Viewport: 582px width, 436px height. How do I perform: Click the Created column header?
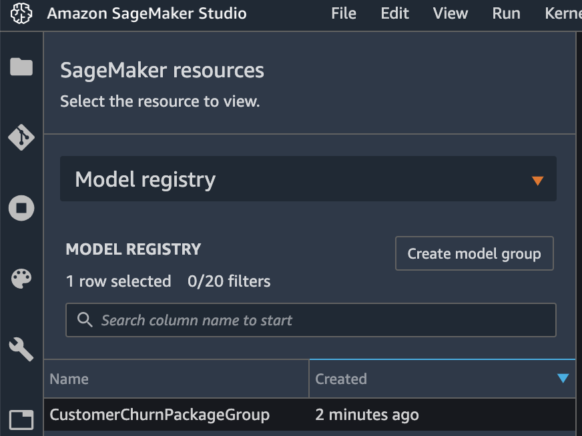443,379
